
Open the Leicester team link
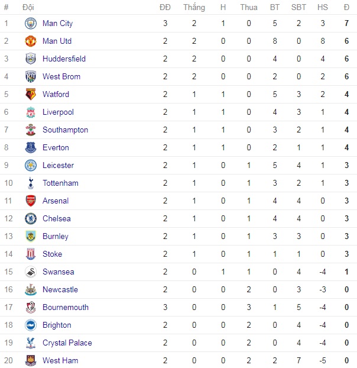tap(58, 165)
